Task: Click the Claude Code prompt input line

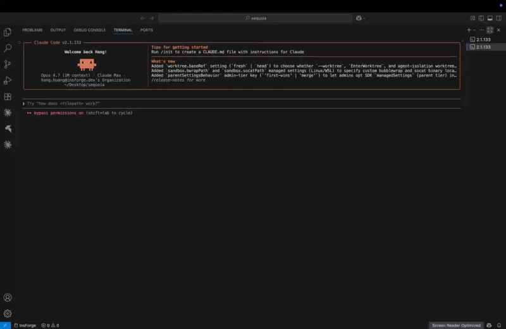Action: [x=242, y=104]
